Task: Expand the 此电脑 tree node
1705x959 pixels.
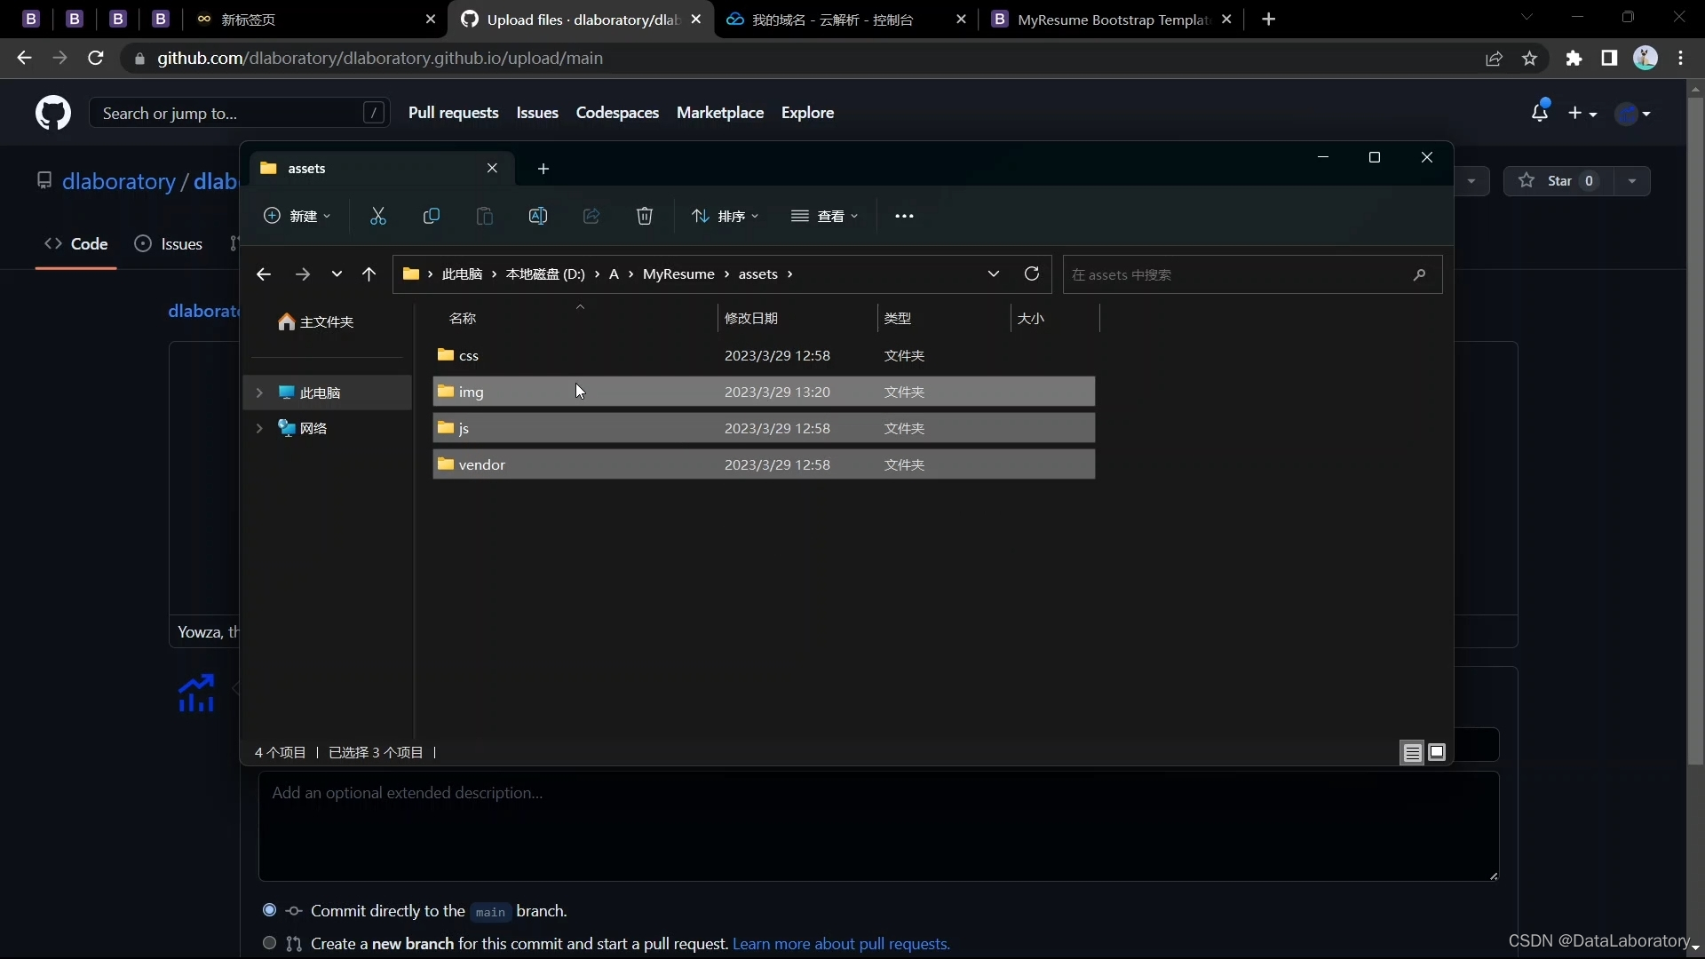Action: 259,392
